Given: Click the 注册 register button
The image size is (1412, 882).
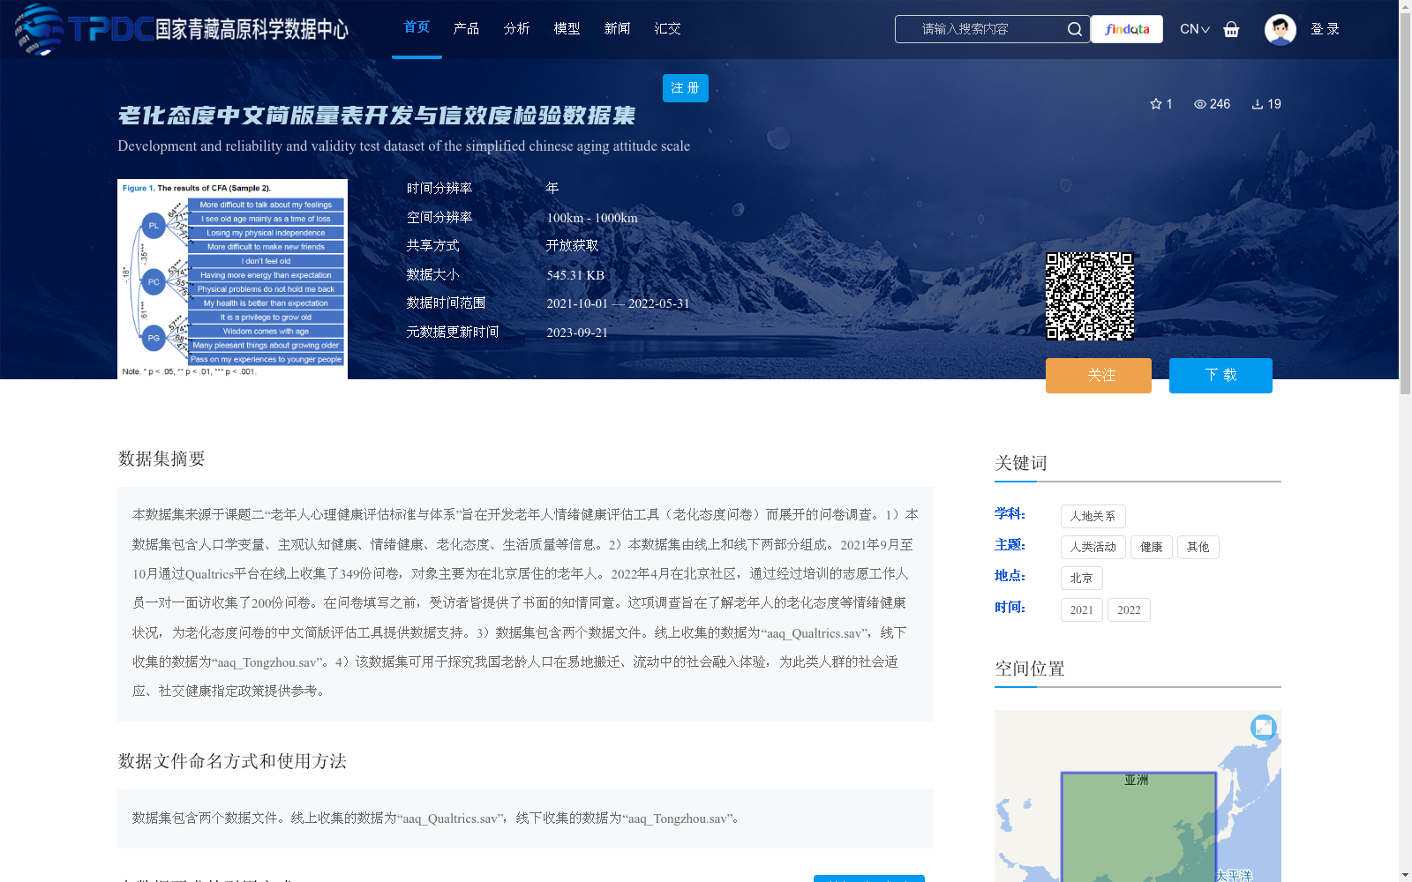Looking at the screenshot, I should [x=686, y=88].
